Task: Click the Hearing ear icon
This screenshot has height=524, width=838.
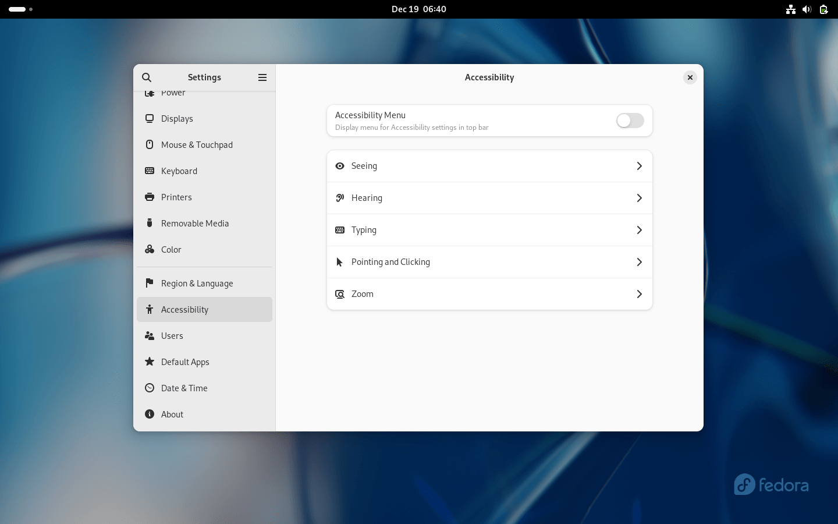Action: (340, 198)
